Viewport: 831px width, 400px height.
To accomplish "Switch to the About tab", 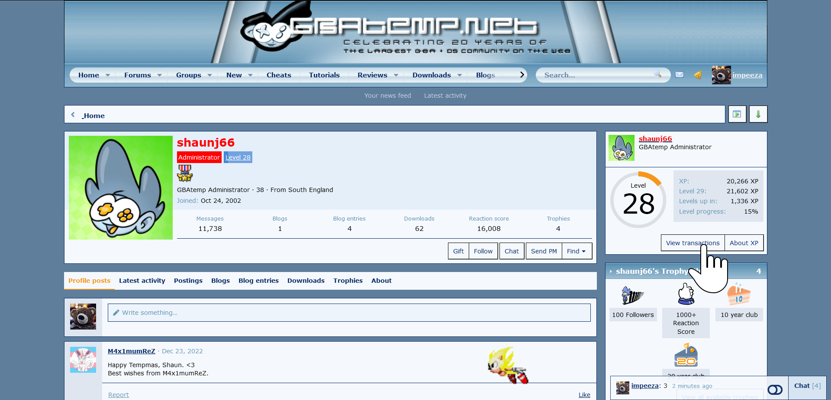I will [381, 281].
